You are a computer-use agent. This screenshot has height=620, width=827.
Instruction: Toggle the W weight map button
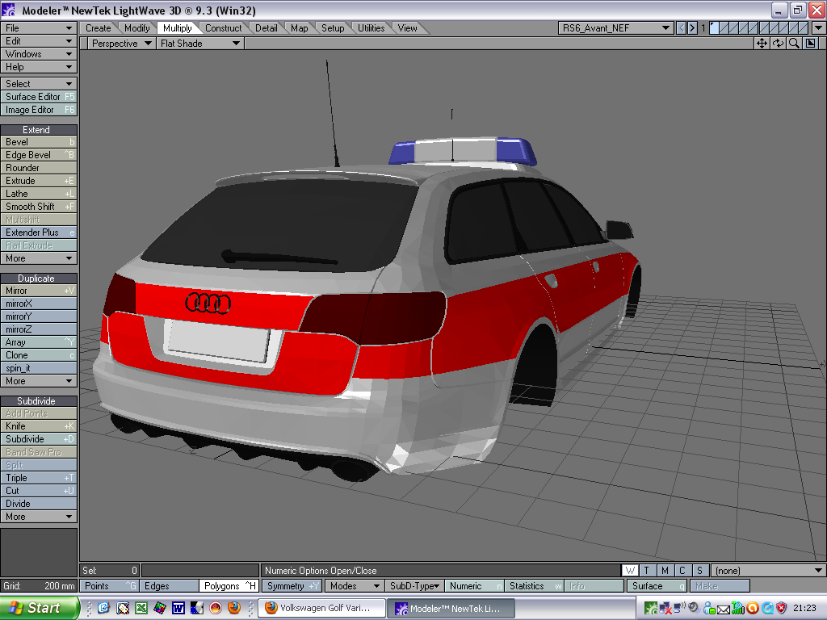point(630,571)
